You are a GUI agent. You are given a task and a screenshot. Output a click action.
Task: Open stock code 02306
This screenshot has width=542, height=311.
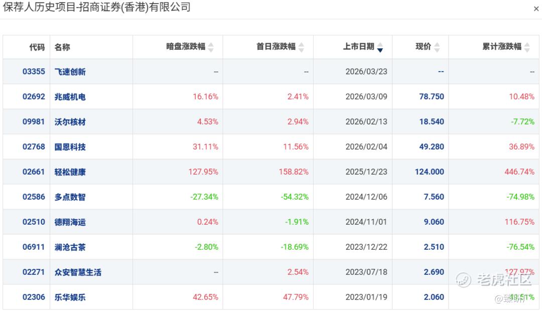(x=34, y=297)
